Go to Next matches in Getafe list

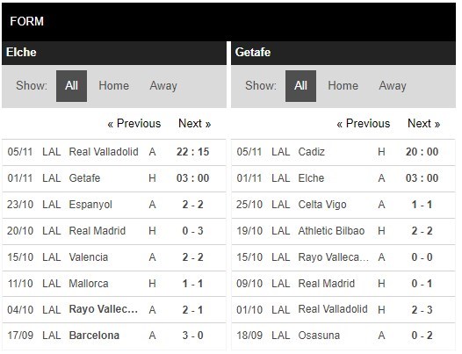coord(424,124)
